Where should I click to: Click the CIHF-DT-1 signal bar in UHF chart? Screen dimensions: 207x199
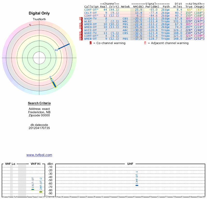(137, 185)
